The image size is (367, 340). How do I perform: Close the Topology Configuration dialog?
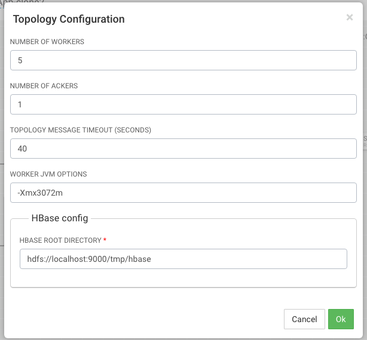(x=350, y=18)
